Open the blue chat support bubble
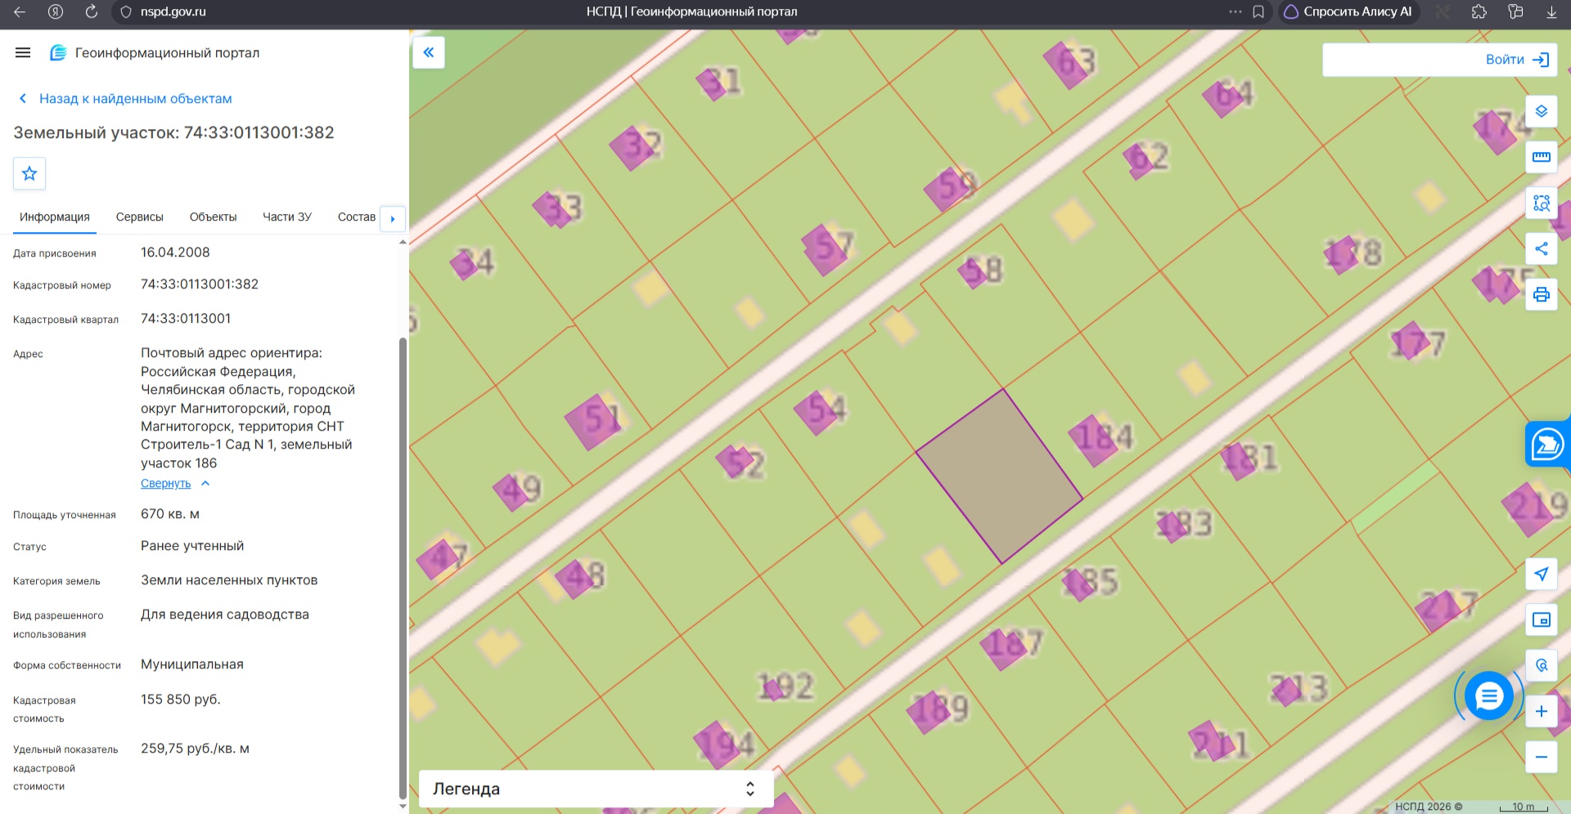Viewport: 1571px width, 814px height. (1489, 695)
